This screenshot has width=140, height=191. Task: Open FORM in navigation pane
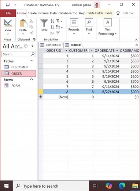click(x=19, y=86)
